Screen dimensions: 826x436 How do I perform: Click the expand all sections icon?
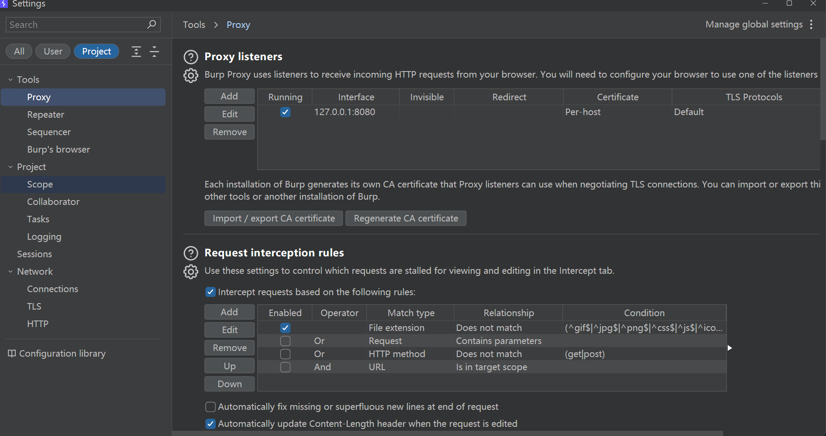[136, 52]
